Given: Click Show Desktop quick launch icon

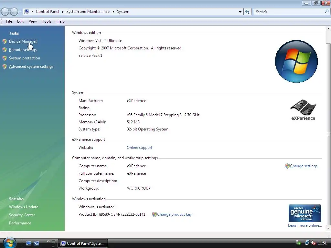Looking at the screenshot, I should tap(29, 243).
